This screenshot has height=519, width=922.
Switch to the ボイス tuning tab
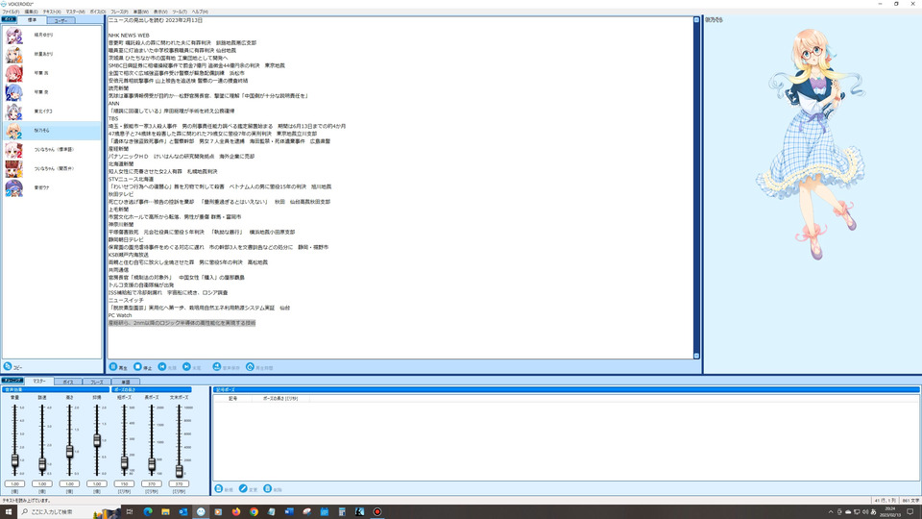[x=68, y=382]
